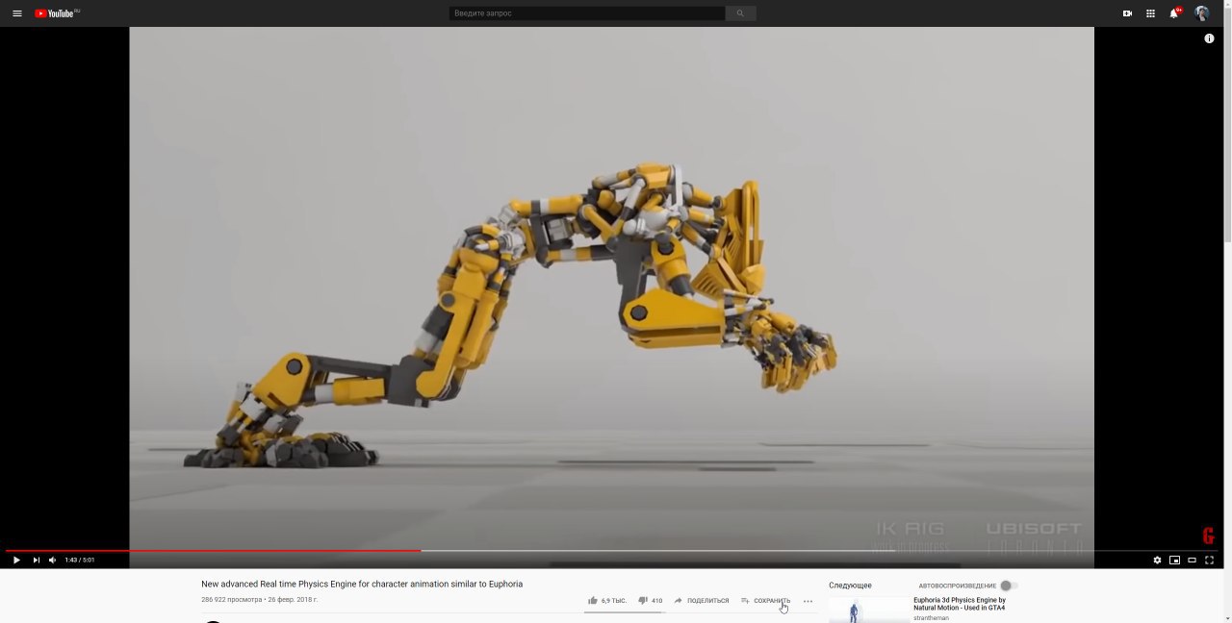
Task: Save the video via 'Сохранить'
Action: 765,600
